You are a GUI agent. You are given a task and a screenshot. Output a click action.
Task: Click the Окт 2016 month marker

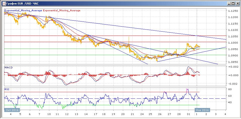(x=12, y=110)
